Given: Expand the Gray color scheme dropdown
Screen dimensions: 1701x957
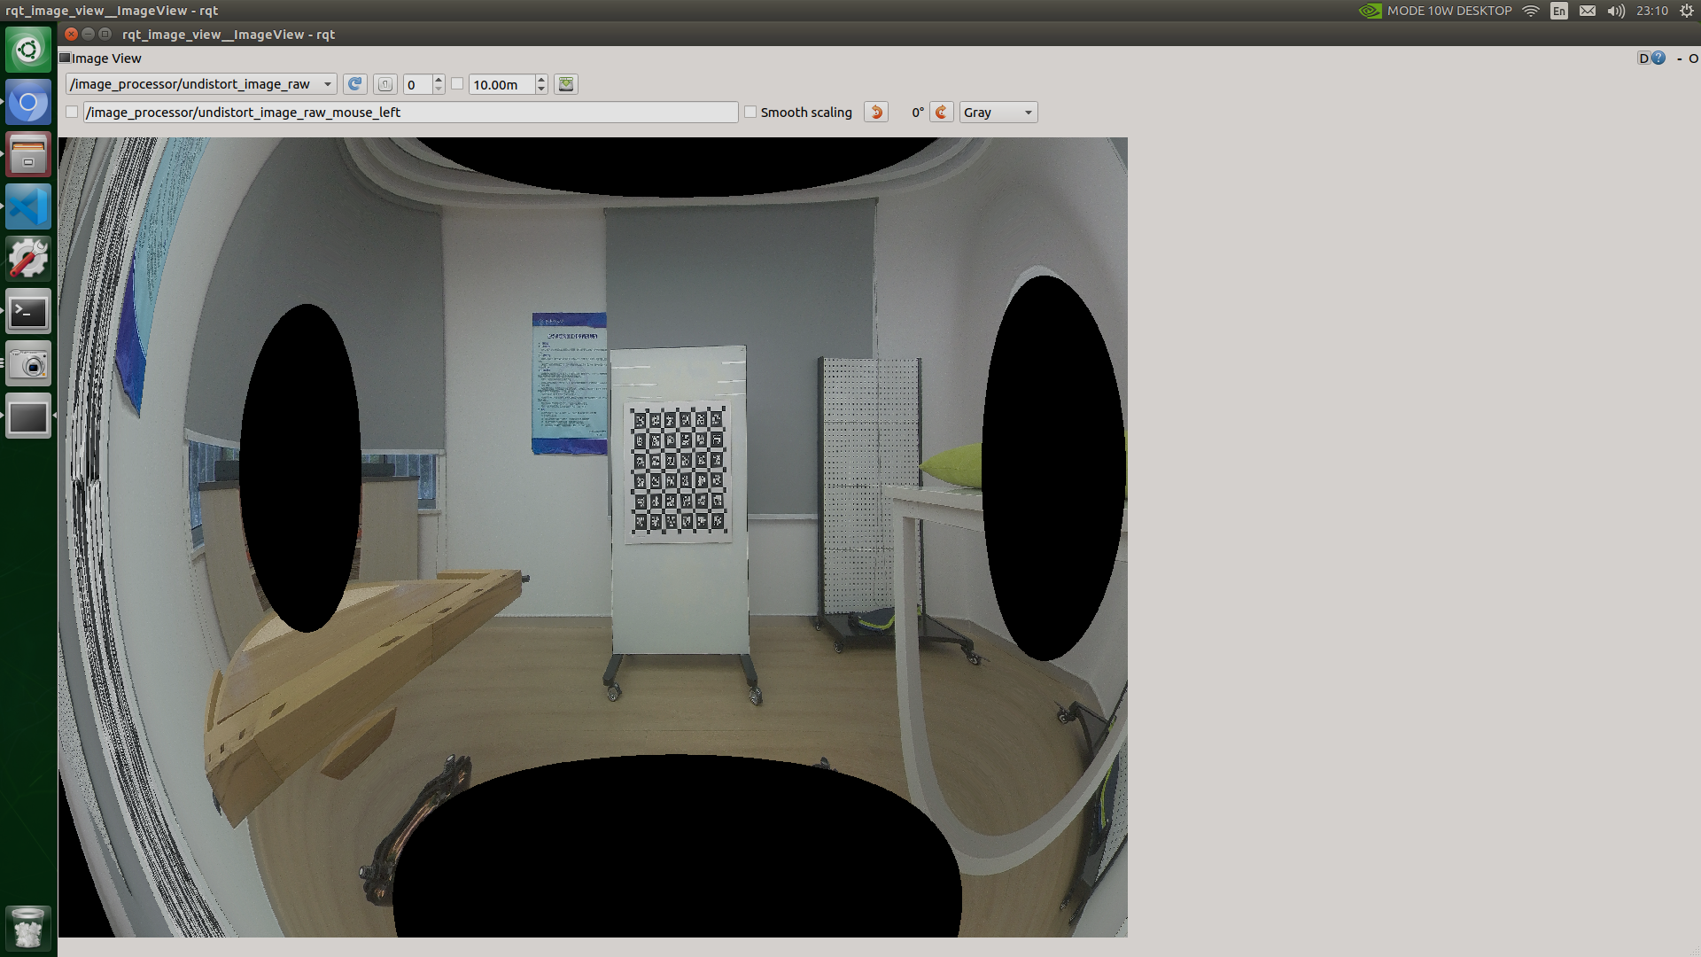Looking at the screenshot, I should pyautogui.click(x=998, y=113).
